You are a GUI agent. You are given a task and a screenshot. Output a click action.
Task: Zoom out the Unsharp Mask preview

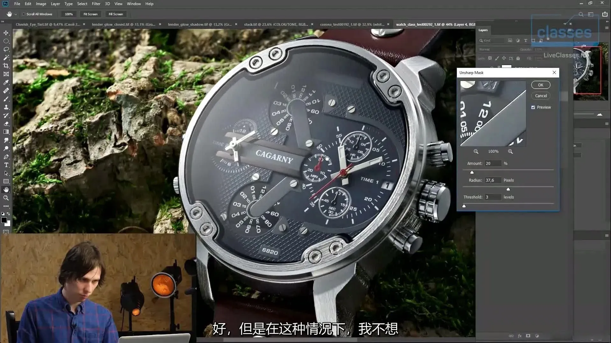[x=476, y=151]
